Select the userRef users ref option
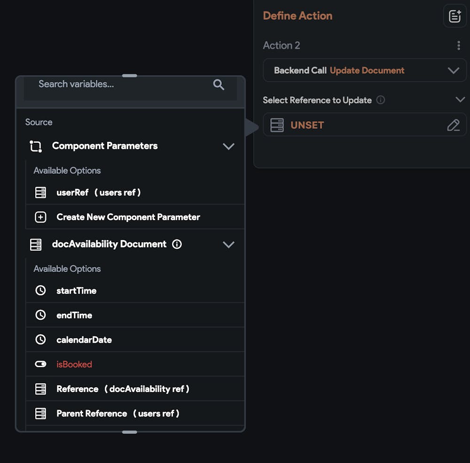Screen dimensions: 470x463 point(99,193)
